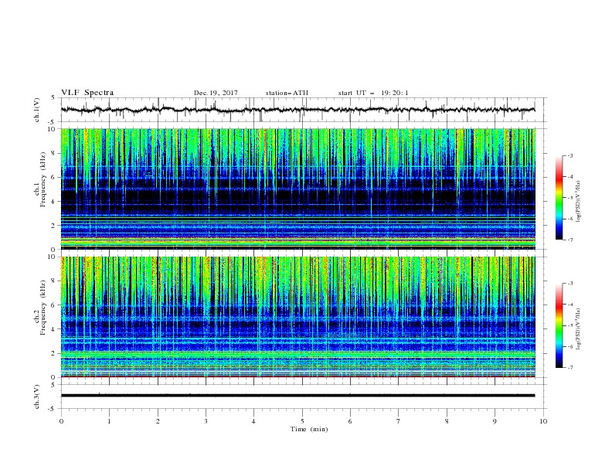Click the ch.1 PSD color scale bar
The height and width of the screenshot is (473, 612).
click(559, 198)
